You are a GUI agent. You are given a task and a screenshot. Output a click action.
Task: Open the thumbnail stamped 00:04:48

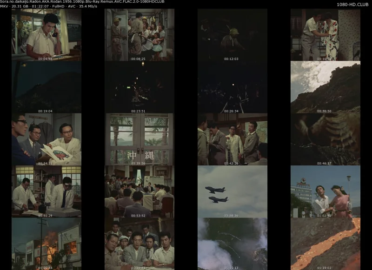(46, 35)
